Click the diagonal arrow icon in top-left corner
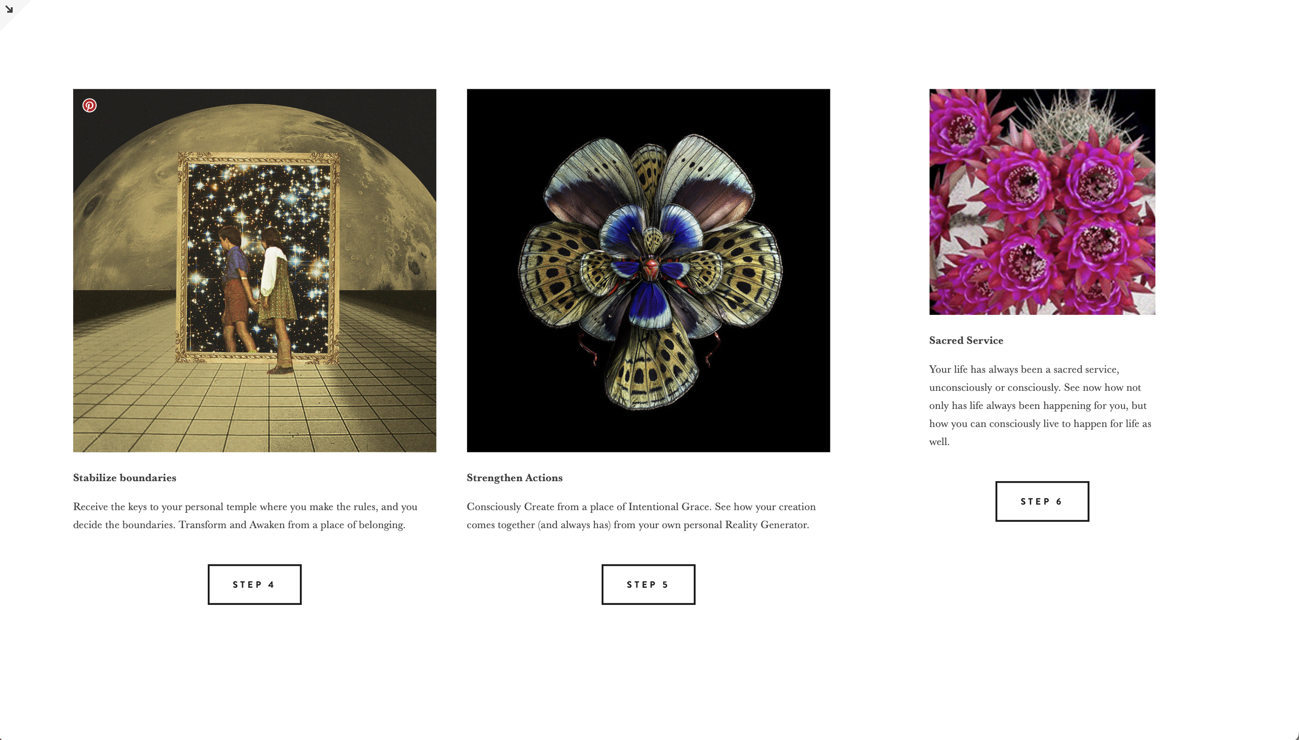 pos(9,9)
